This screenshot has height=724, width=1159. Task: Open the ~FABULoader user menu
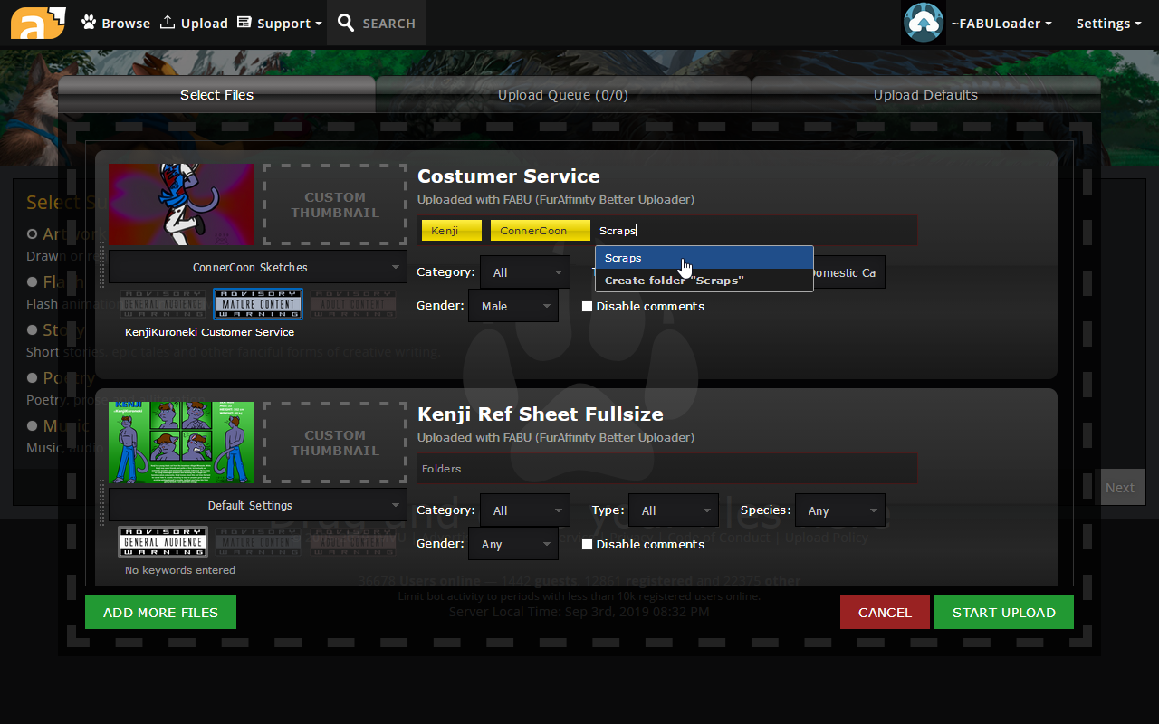coord(1001,24)
